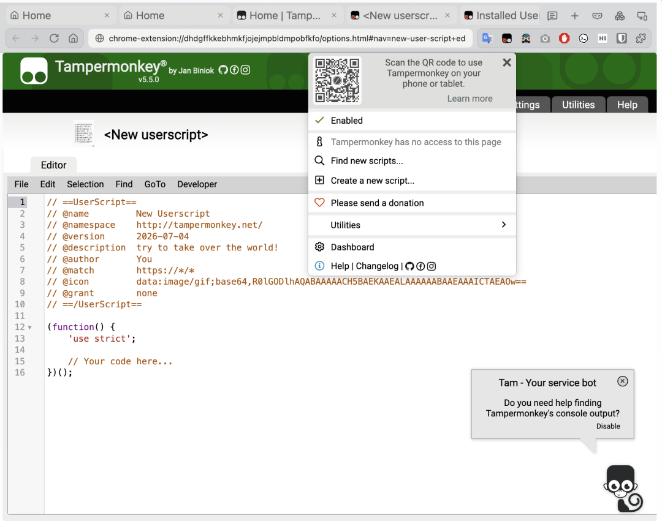The width and height of the screenshot is (662, 521).
Task: Click the red stop hand extension icon
Action: coord(564,39)
